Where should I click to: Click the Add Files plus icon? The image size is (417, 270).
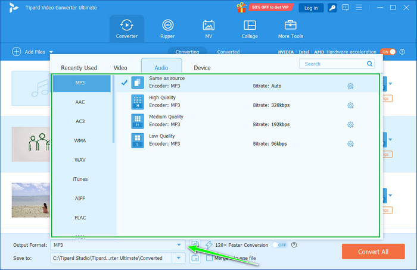pyautogui.click(x=17, y=52)
